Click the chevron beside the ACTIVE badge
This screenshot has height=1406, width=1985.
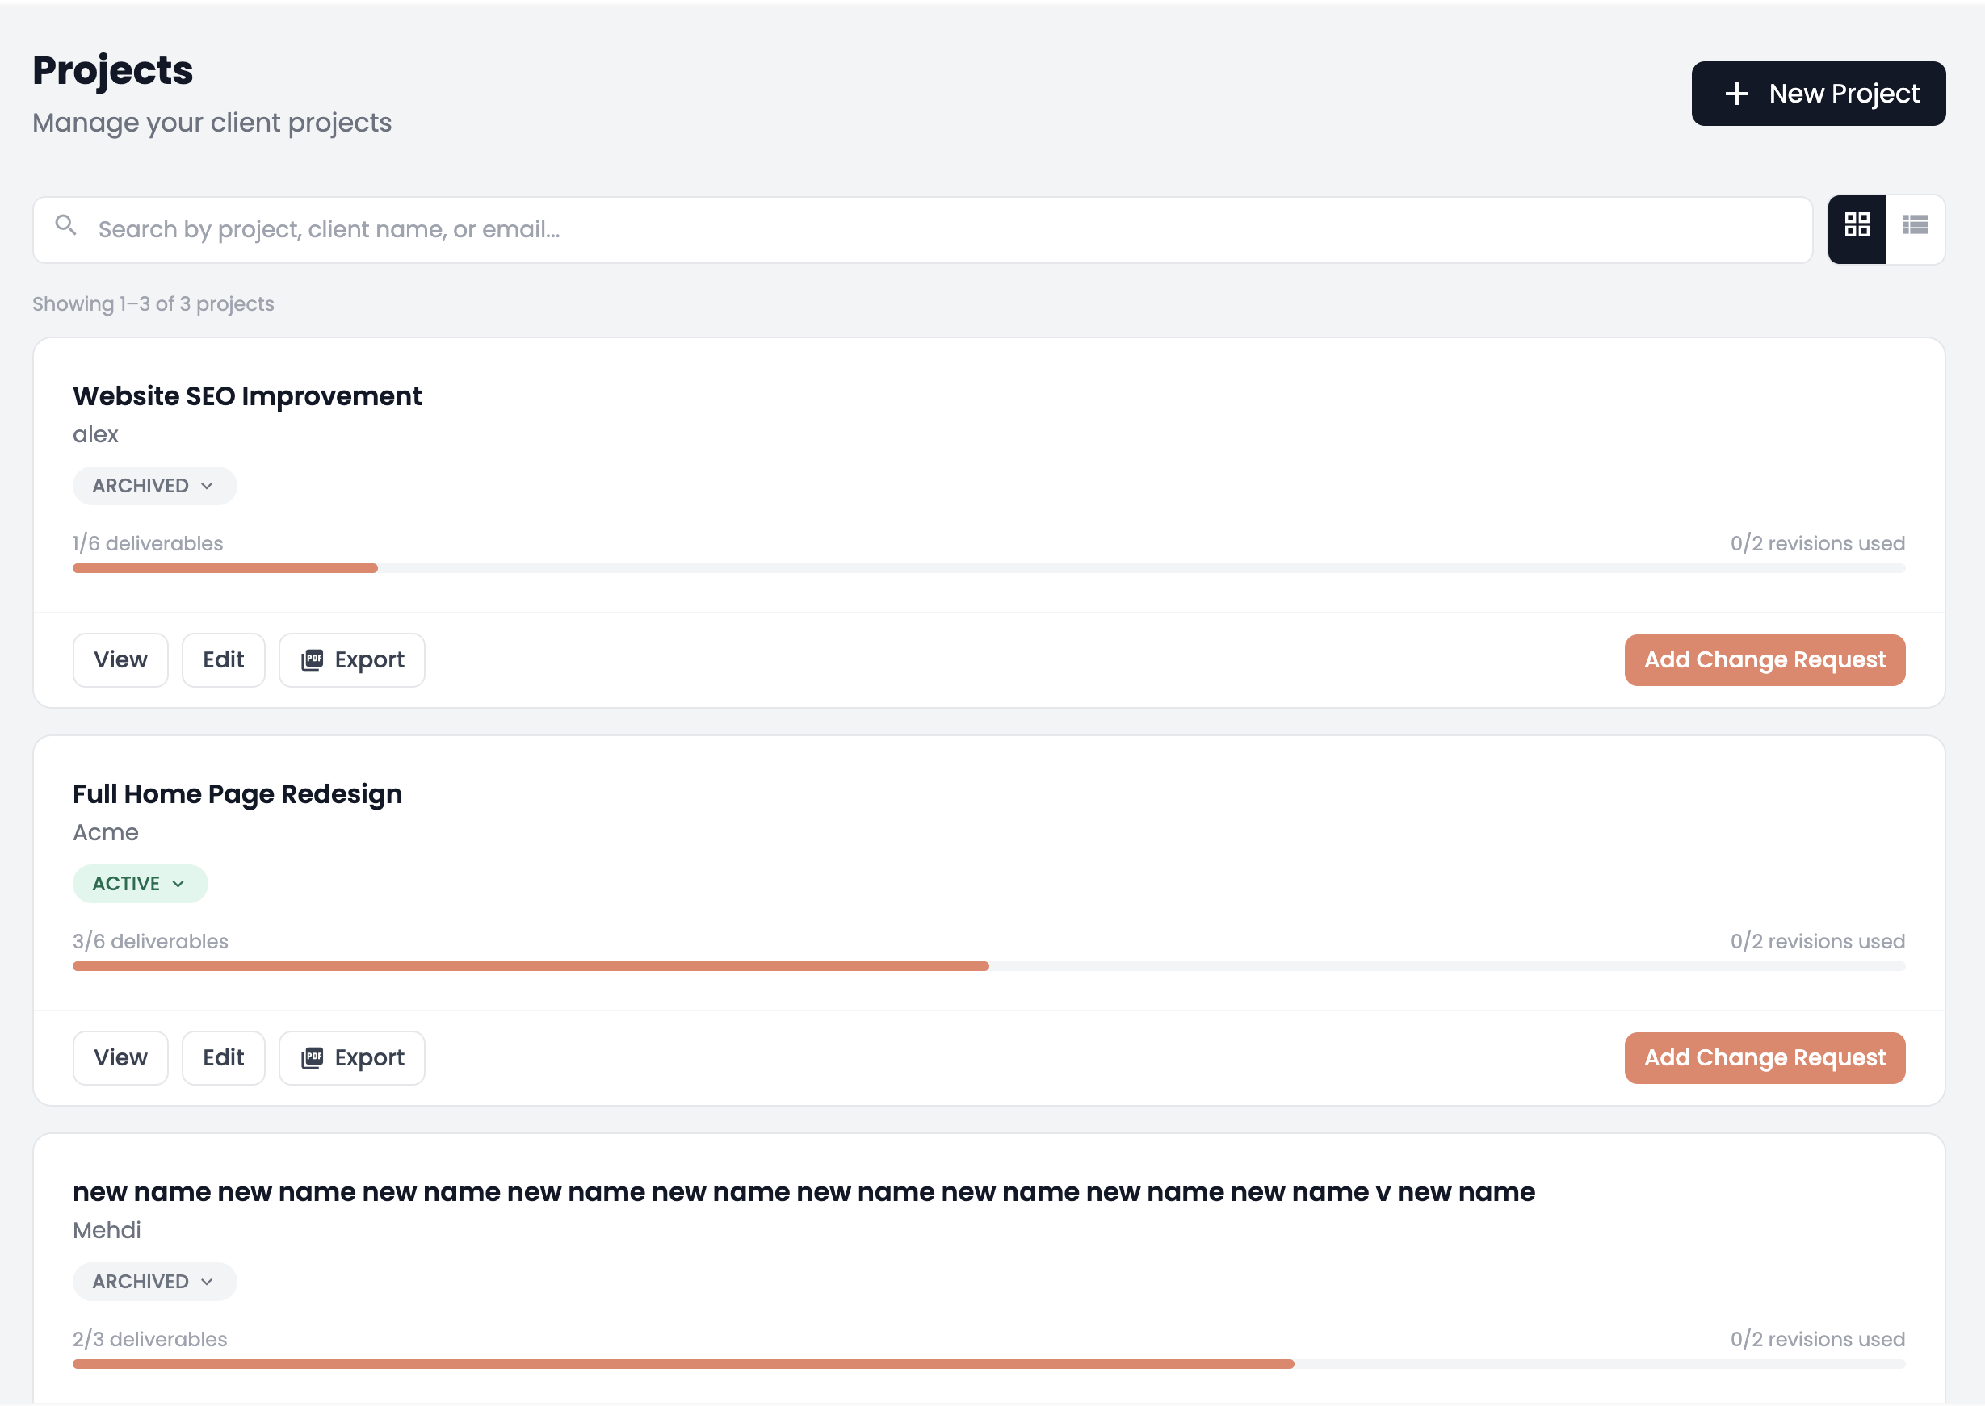tap(178, 884)
